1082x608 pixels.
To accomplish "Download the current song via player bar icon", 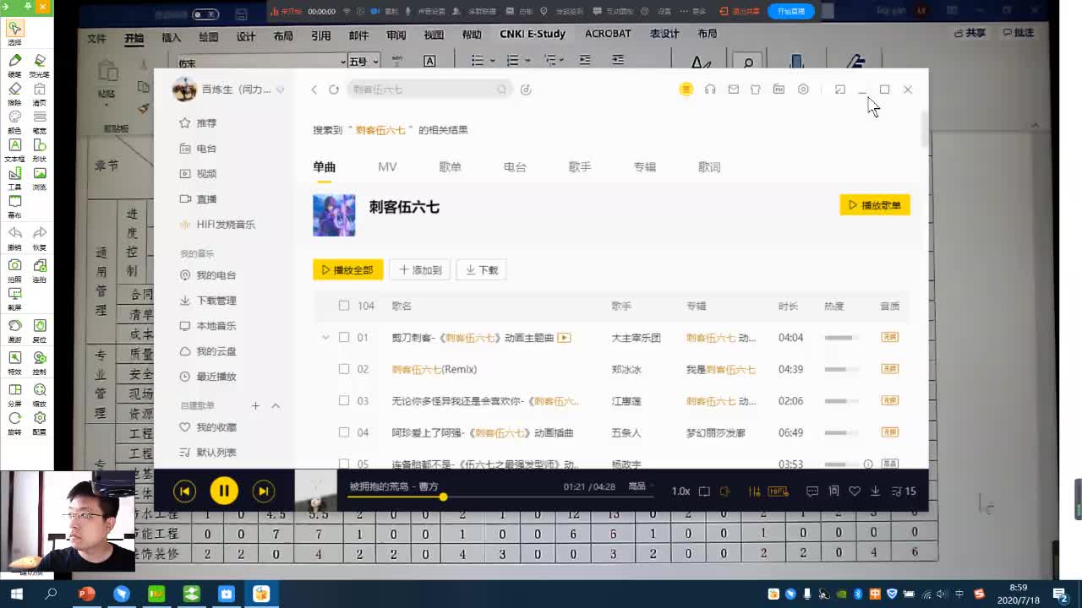I will click(876, 491).
